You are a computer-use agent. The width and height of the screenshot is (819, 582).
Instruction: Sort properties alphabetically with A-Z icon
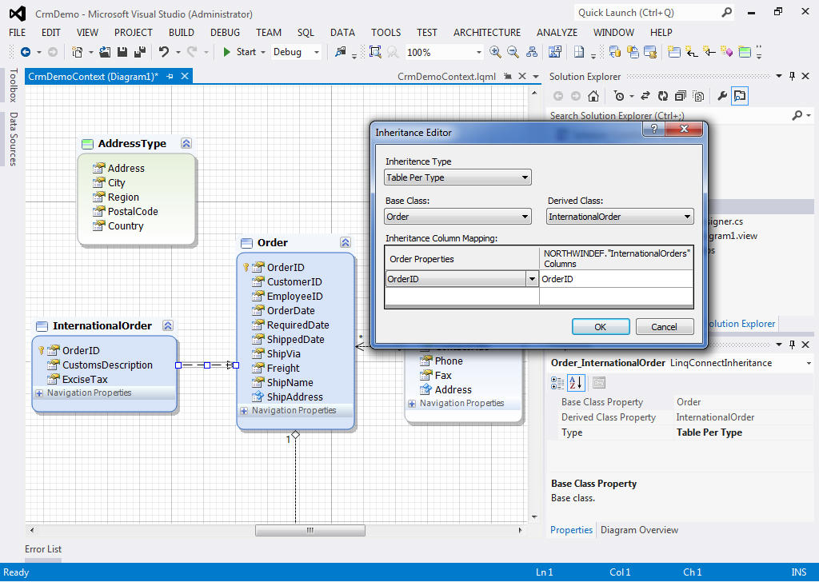coord(576,383)
